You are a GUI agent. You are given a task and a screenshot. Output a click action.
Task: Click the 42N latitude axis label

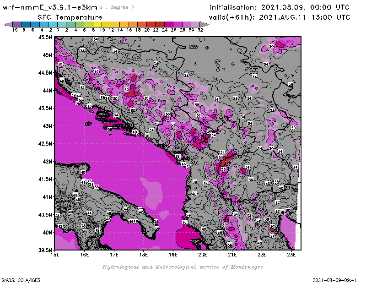45,161
